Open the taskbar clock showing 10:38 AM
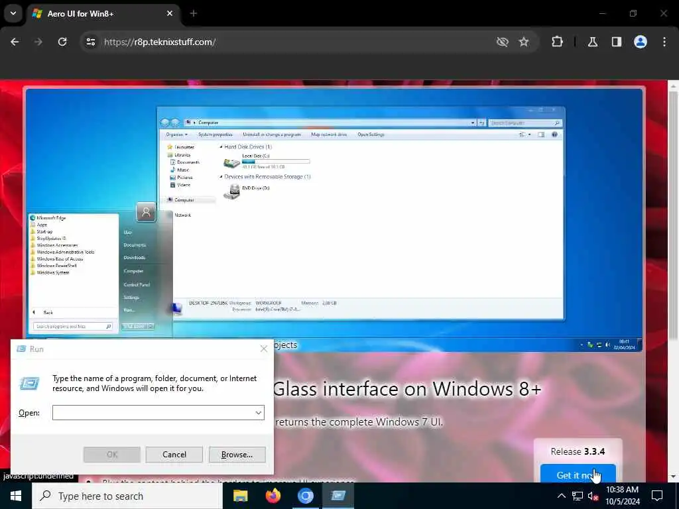 [x=622, y=496]
